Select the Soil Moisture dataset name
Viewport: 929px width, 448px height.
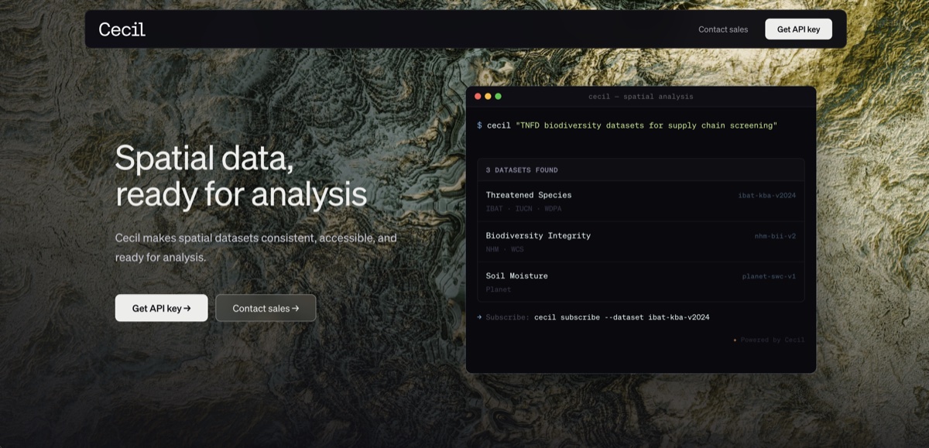(516, 275)
